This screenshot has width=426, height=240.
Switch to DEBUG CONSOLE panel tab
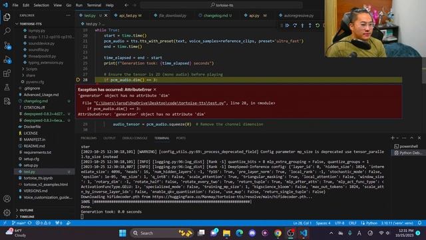(x=134, y=138)
